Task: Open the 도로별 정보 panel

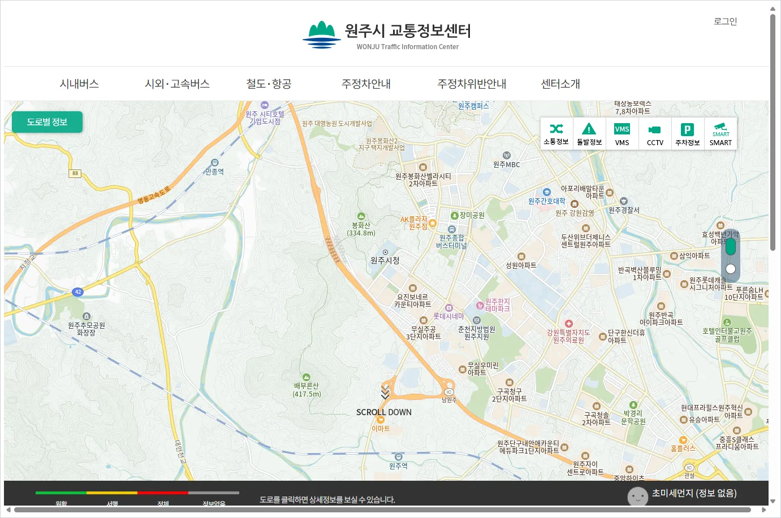Action: (47, 122)
